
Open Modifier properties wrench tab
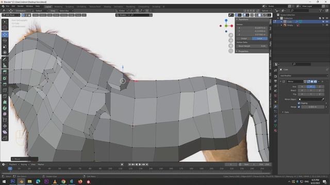(275, 106)
